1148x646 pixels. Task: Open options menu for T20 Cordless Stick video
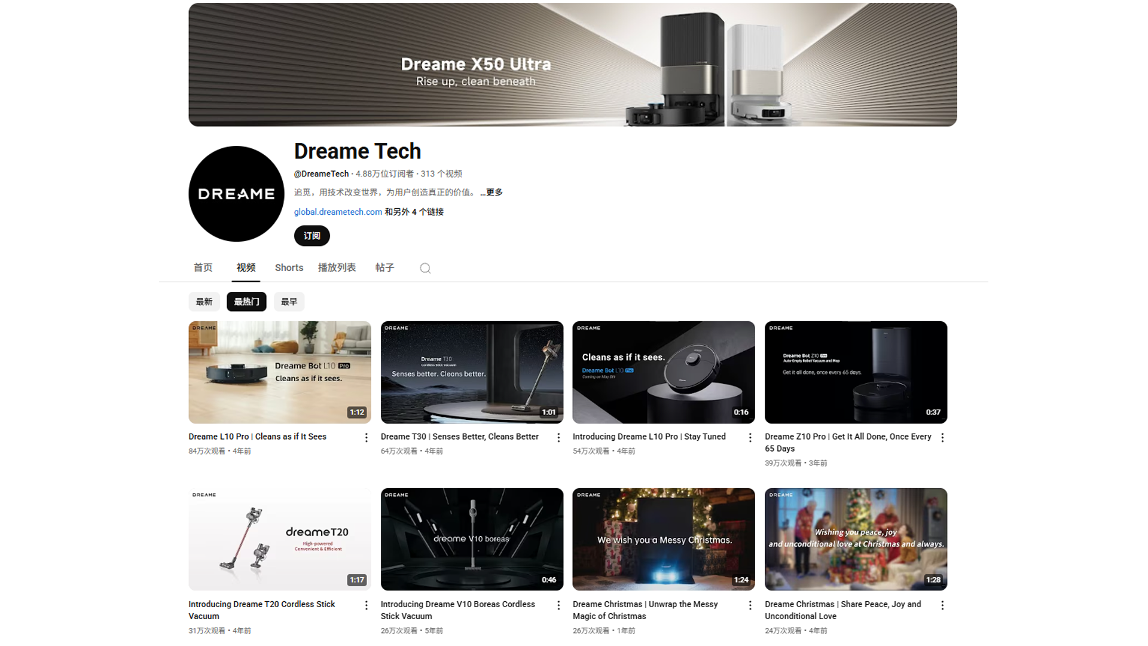click(x=367, y=605)
